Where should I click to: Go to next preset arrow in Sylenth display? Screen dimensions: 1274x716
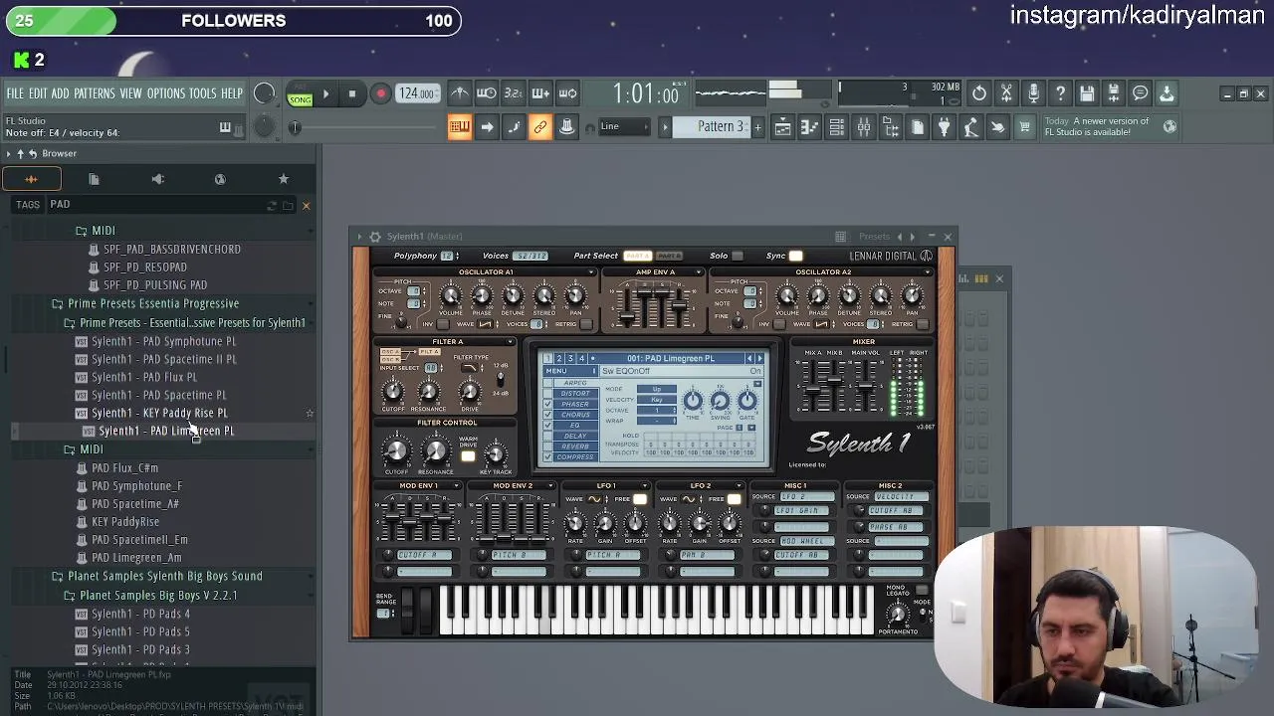coord(759,358)
